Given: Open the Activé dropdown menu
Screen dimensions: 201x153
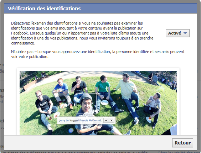Looking at the screenshot, I should 177,33.
